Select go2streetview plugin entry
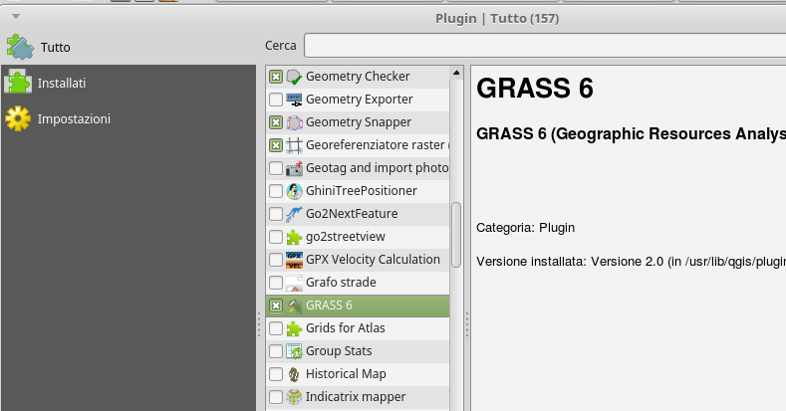 [358, 237]
